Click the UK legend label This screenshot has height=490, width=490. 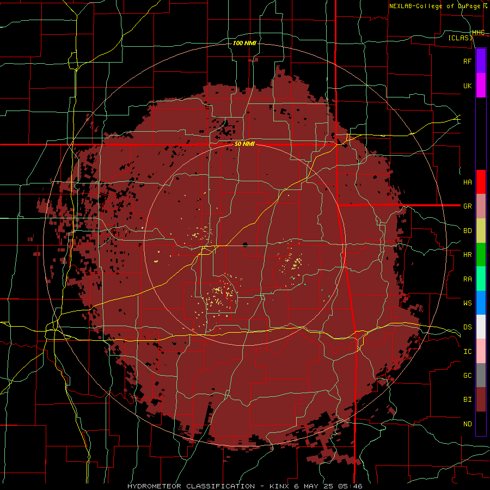point(467,85)
